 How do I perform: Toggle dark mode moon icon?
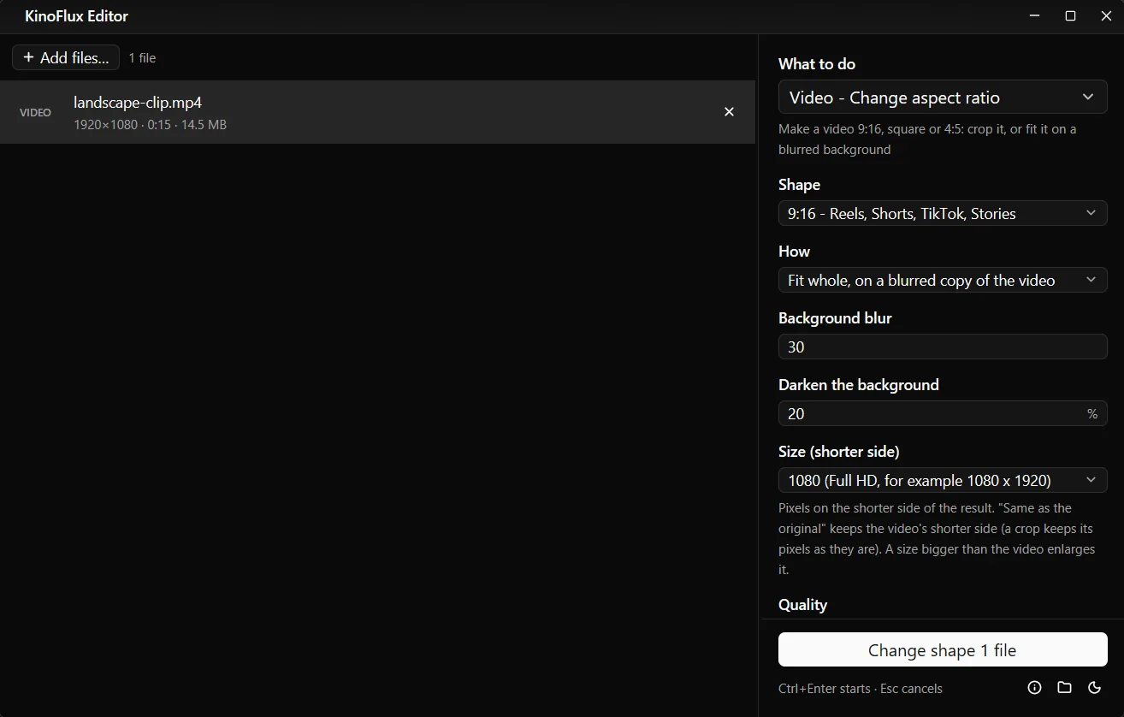[x=1094, y=688]
